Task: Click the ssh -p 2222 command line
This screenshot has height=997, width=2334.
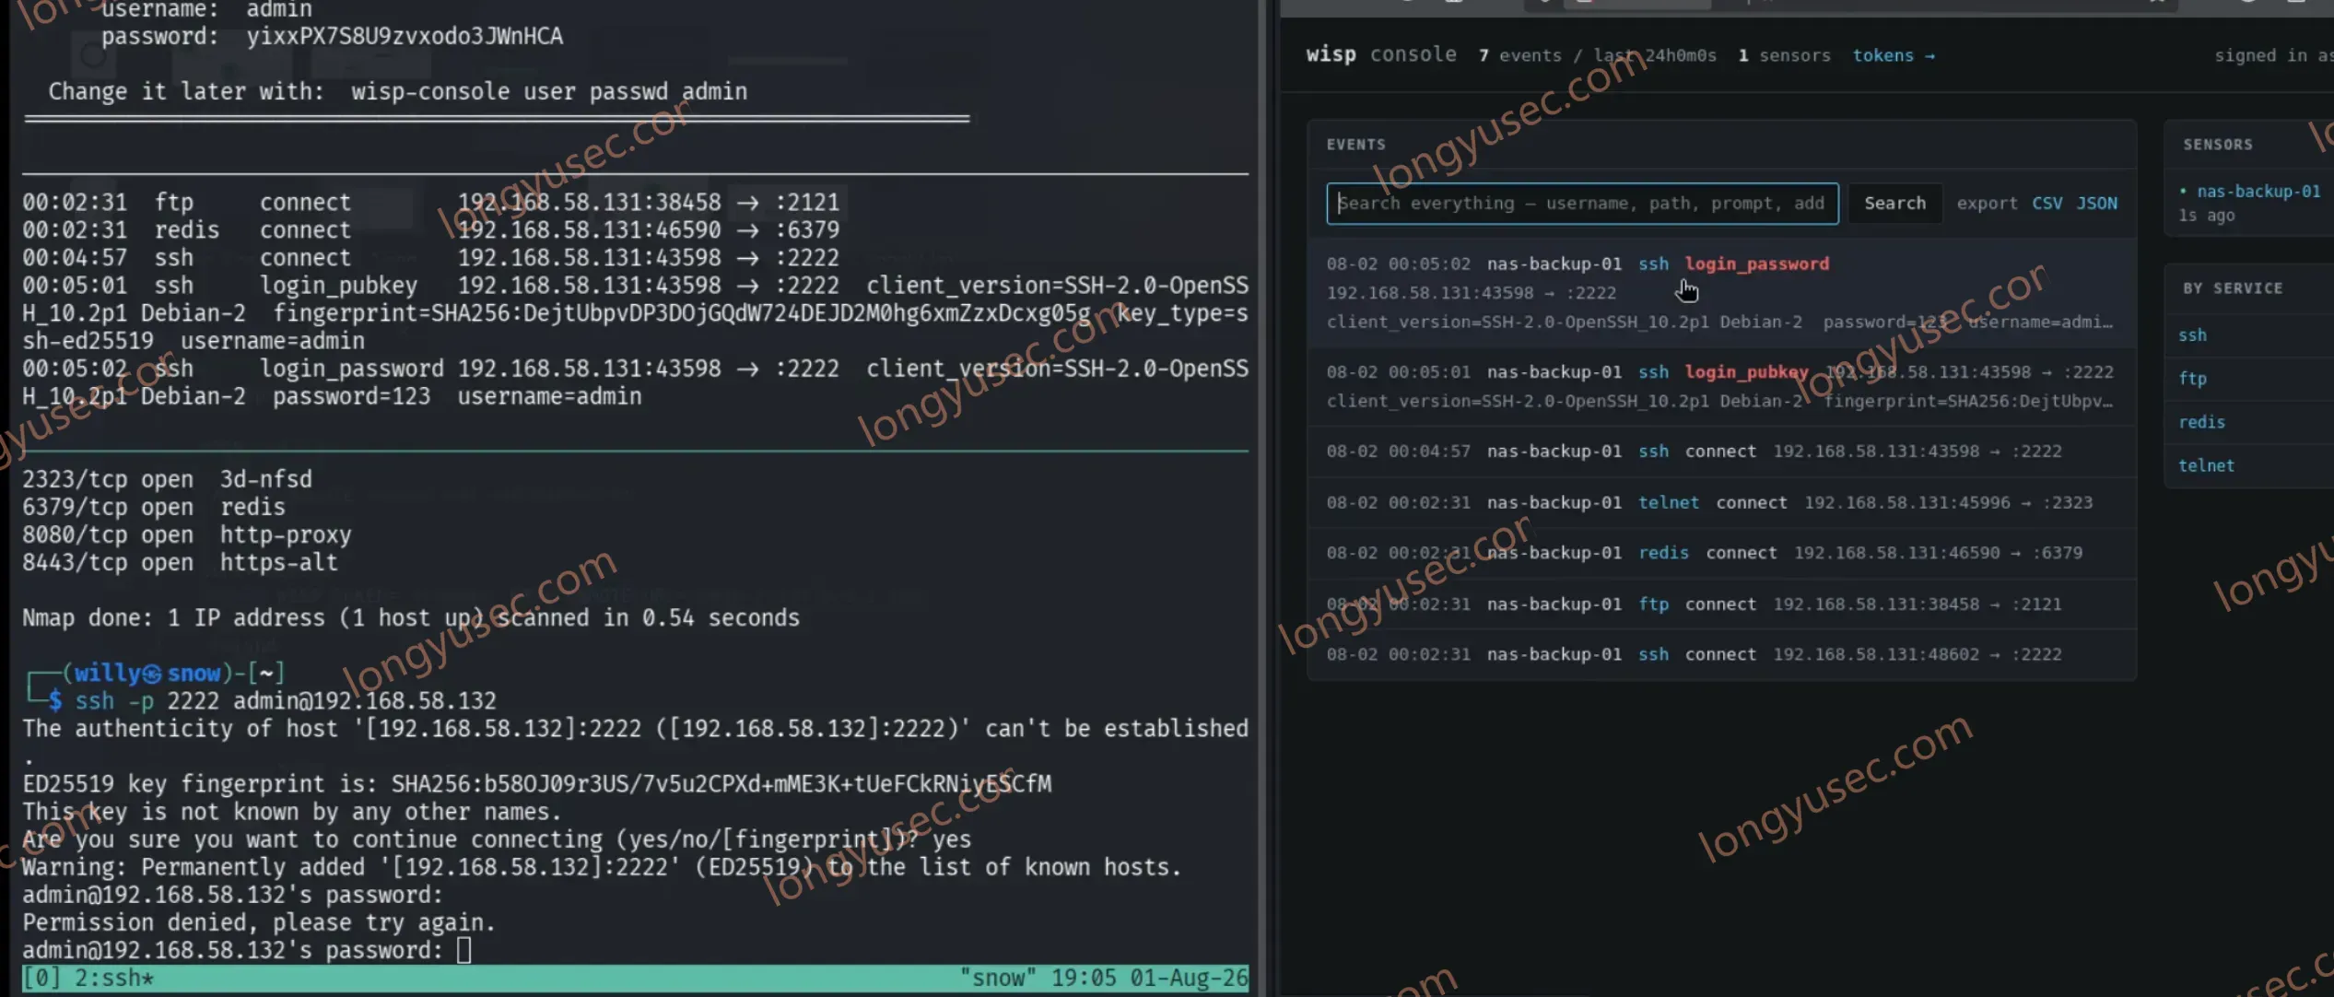Action: pos(285,701)
